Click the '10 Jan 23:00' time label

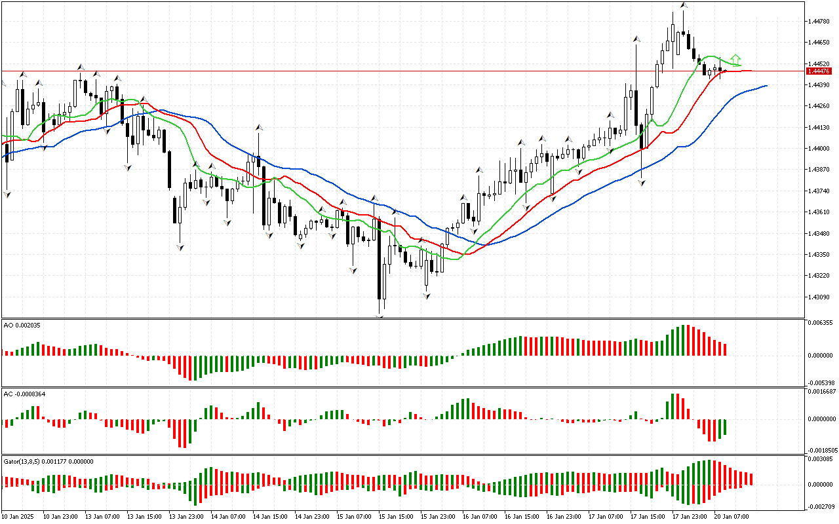(60, 517)
